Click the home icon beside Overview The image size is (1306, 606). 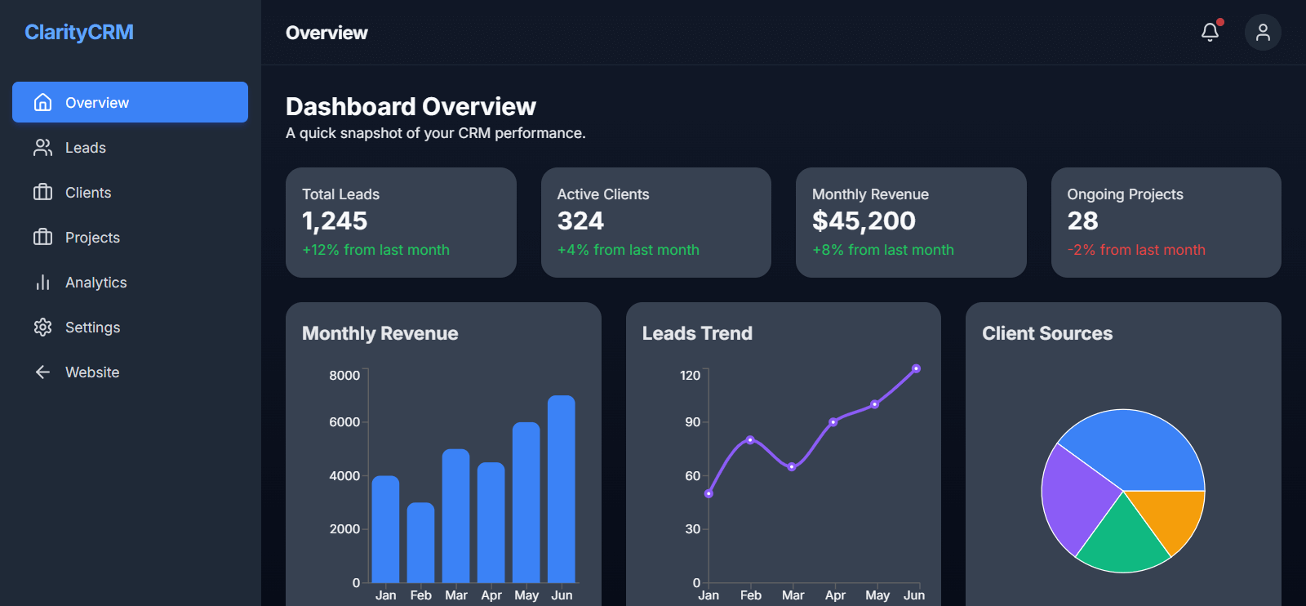(43, 102)
